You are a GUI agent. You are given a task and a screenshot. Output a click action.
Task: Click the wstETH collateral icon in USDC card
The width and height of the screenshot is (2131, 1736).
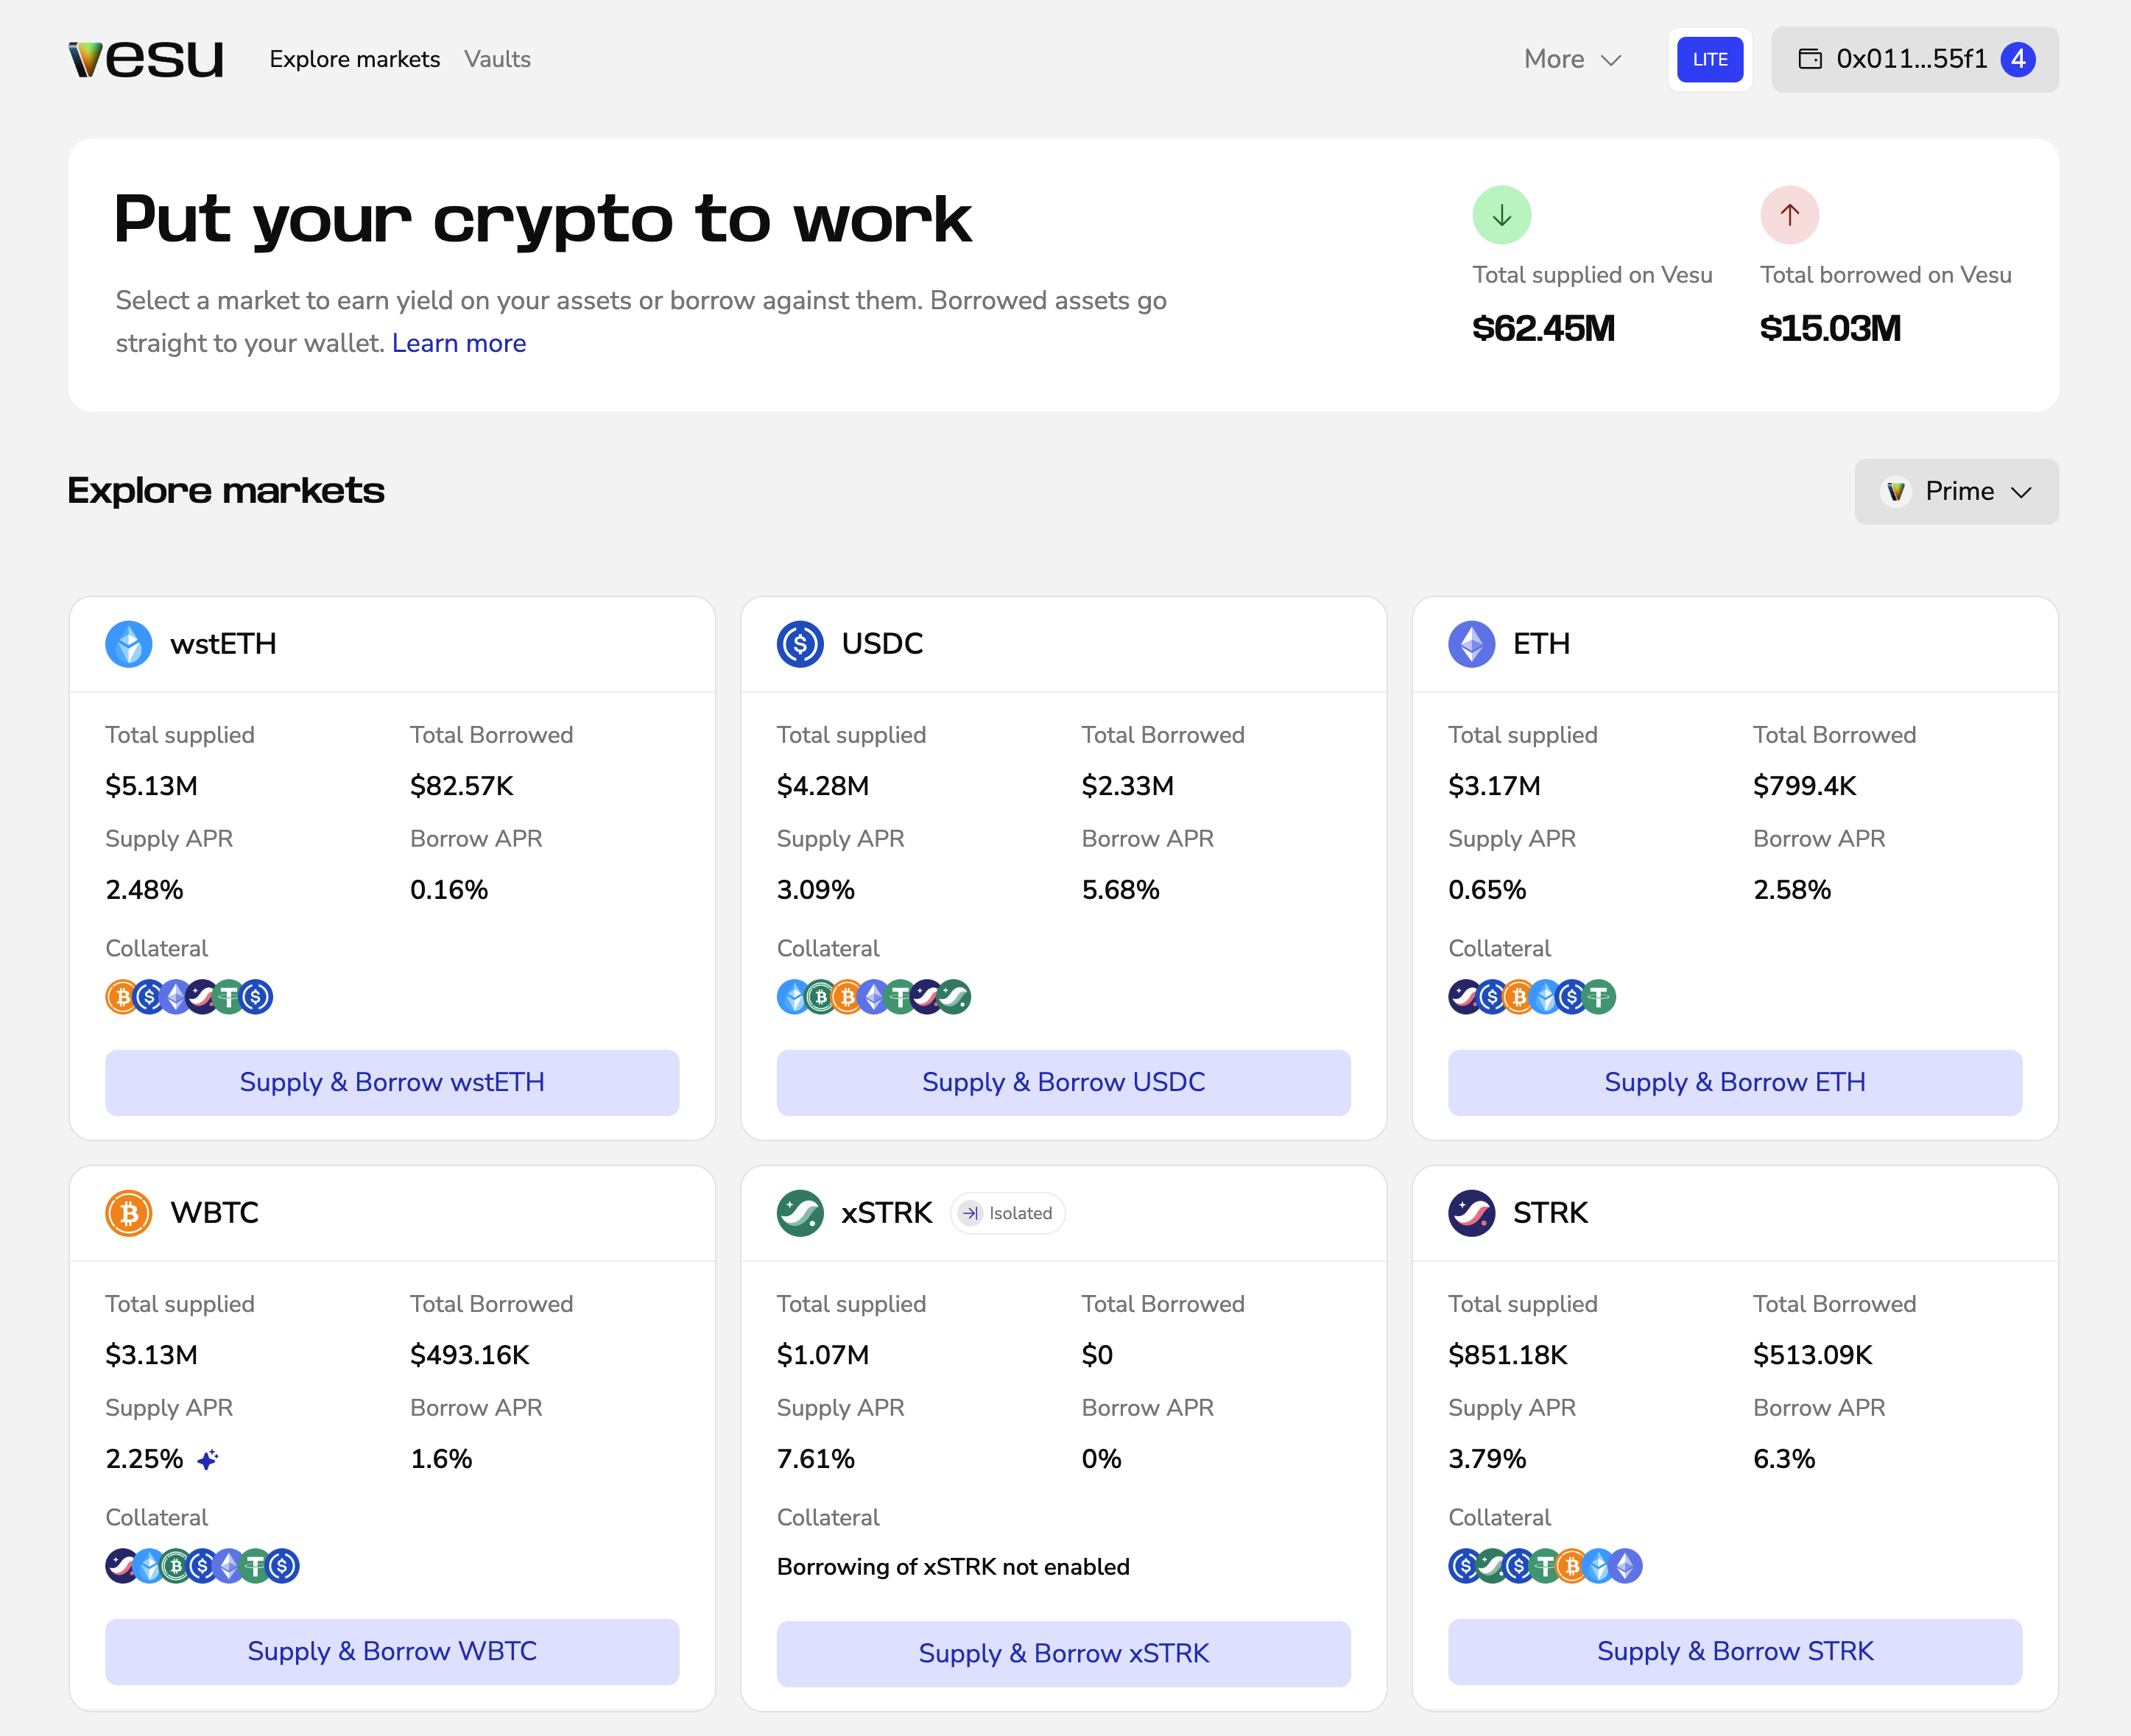tap(794, 997)
